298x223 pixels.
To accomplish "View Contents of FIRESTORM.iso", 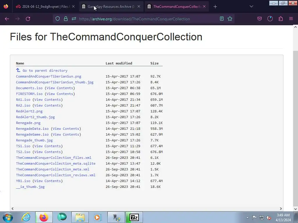I will point(60,94).
